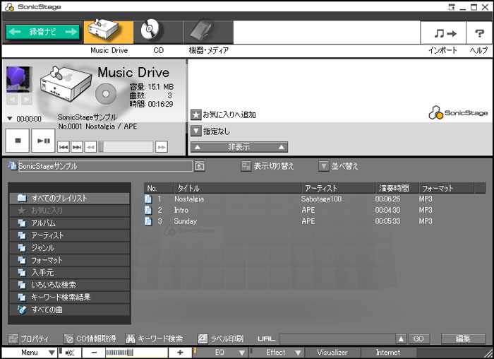Toggle the mute speaker button
Screen dimensions: 494x359
click(x=71, y=352)
